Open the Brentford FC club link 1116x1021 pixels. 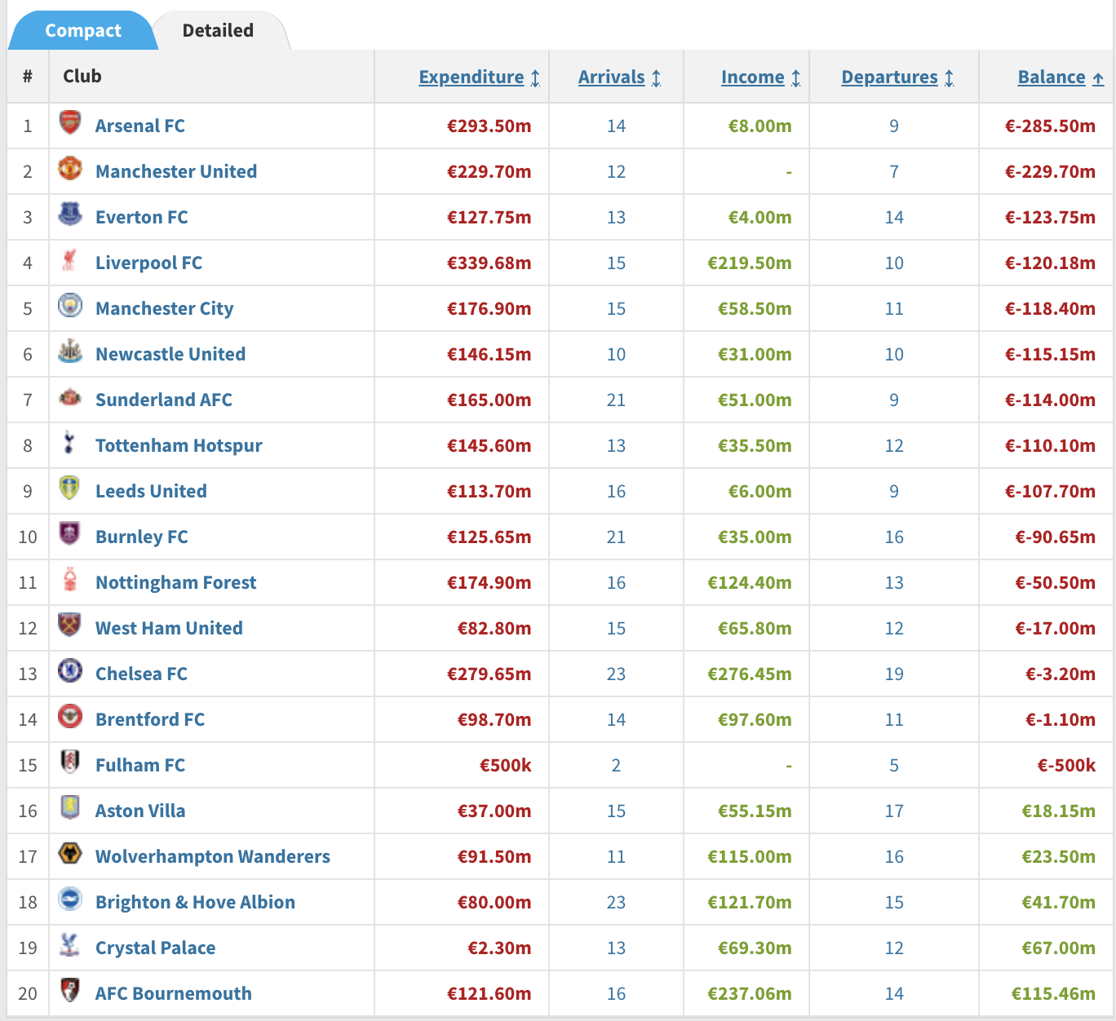(x=150, y=719)
